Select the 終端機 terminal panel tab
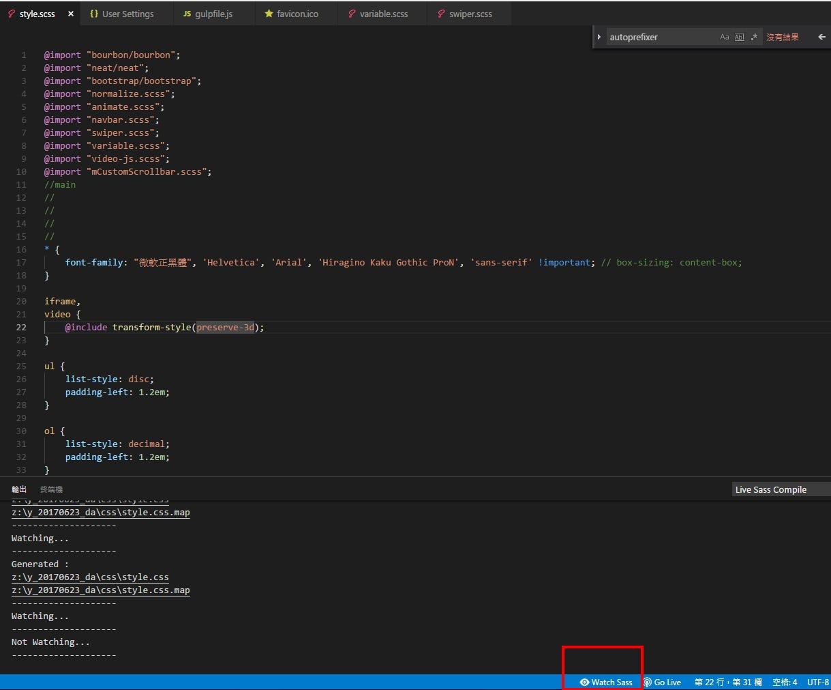The width and height of the screenshot is (831, 690). tap(51, 489)
